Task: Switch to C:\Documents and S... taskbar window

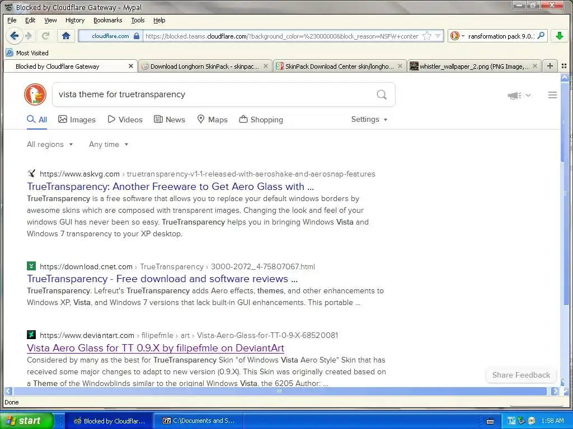Action: (x=199, y=421)
